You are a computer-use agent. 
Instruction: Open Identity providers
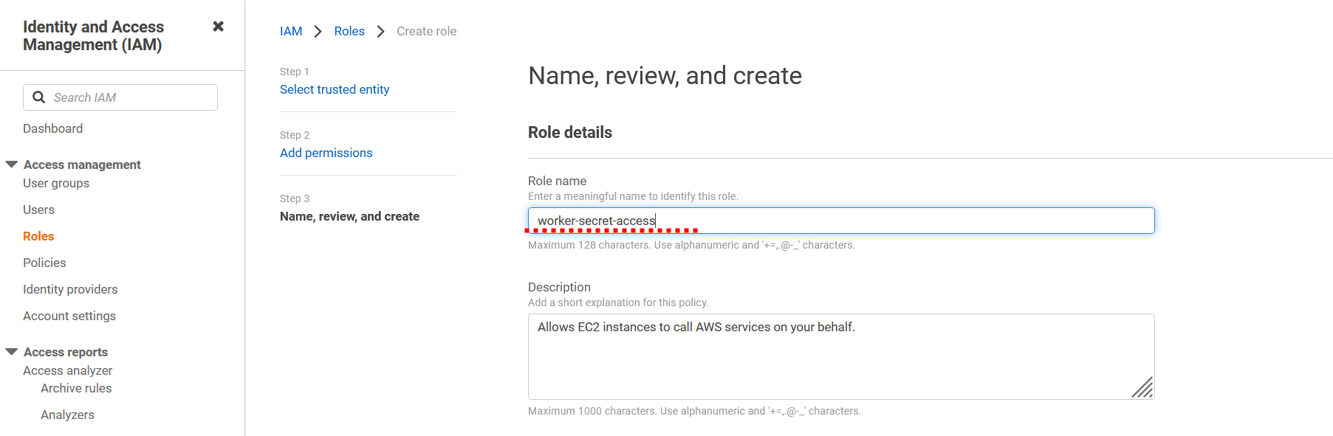70,289
